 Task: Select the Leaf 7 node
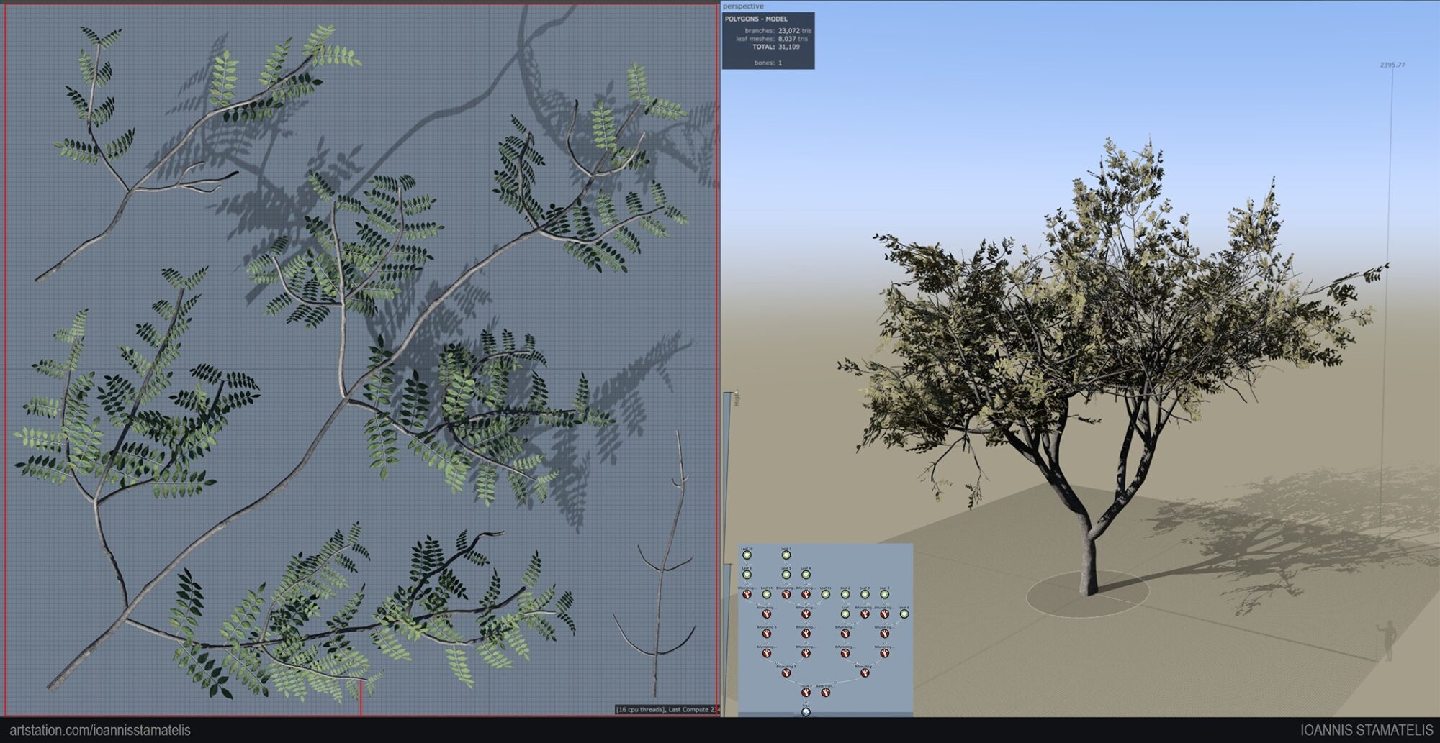click(x=786, y=555)
